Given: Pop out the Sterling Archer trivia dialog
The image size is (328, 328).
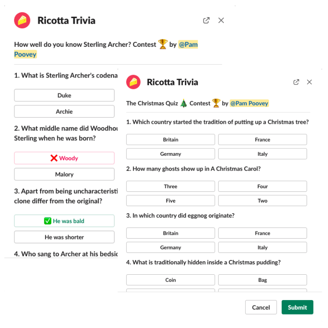Looking at the screenshot, I should (206, 20).
